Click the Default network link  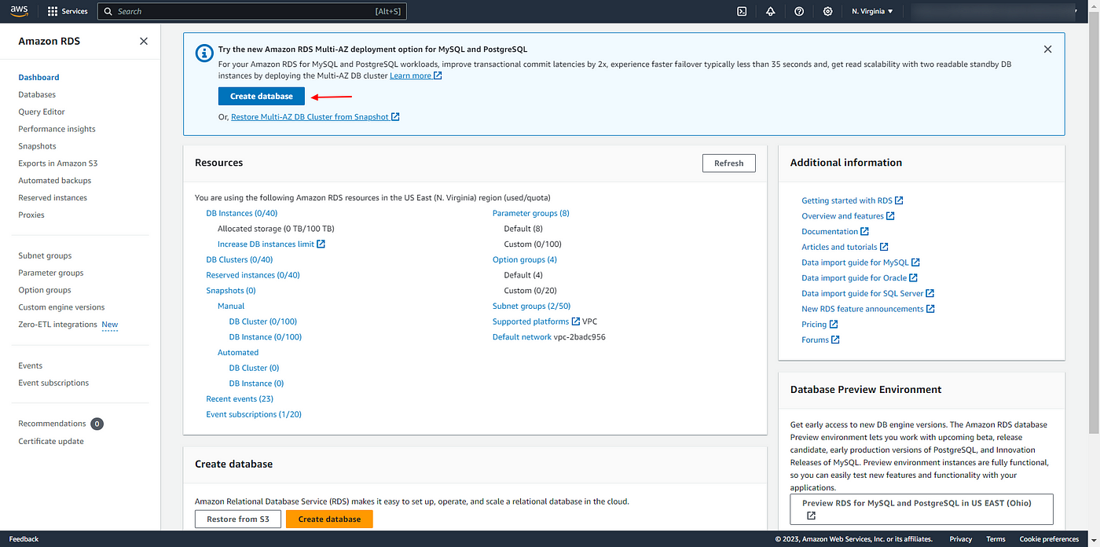click(522, 337)
